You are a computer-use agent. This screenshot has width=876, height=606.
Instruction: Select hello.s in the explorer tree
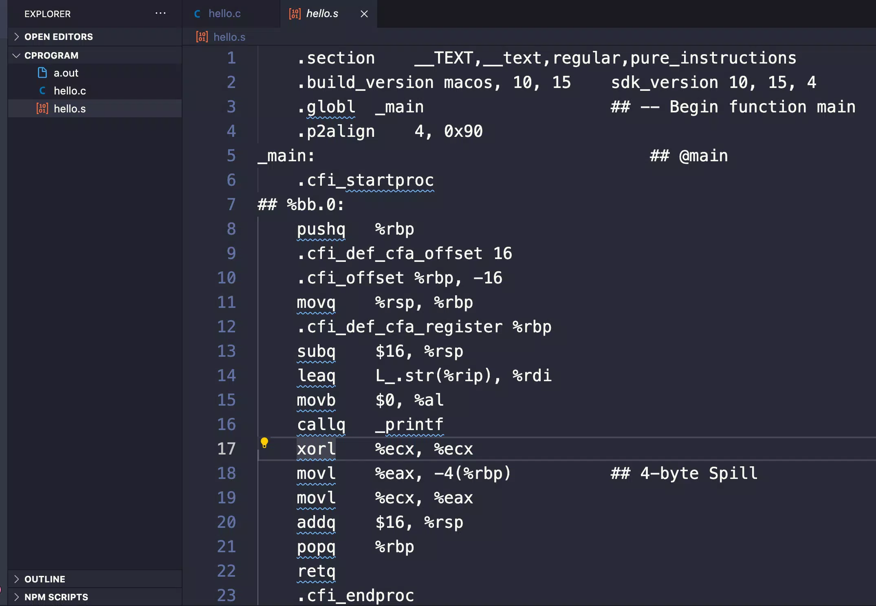[x=95, y=109]
